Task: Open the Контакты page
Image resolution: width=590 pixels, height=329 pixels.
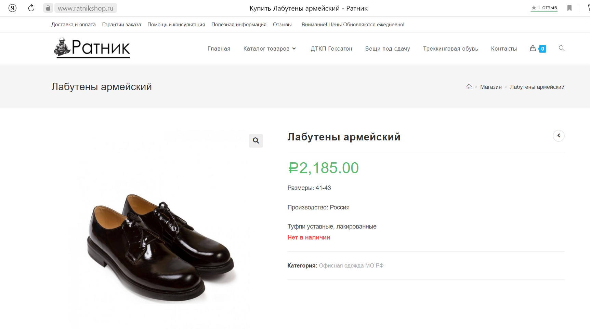Action: 504,49
